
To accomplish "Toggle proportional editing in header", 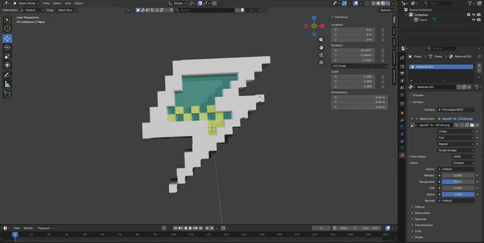I will coord(214,3).
